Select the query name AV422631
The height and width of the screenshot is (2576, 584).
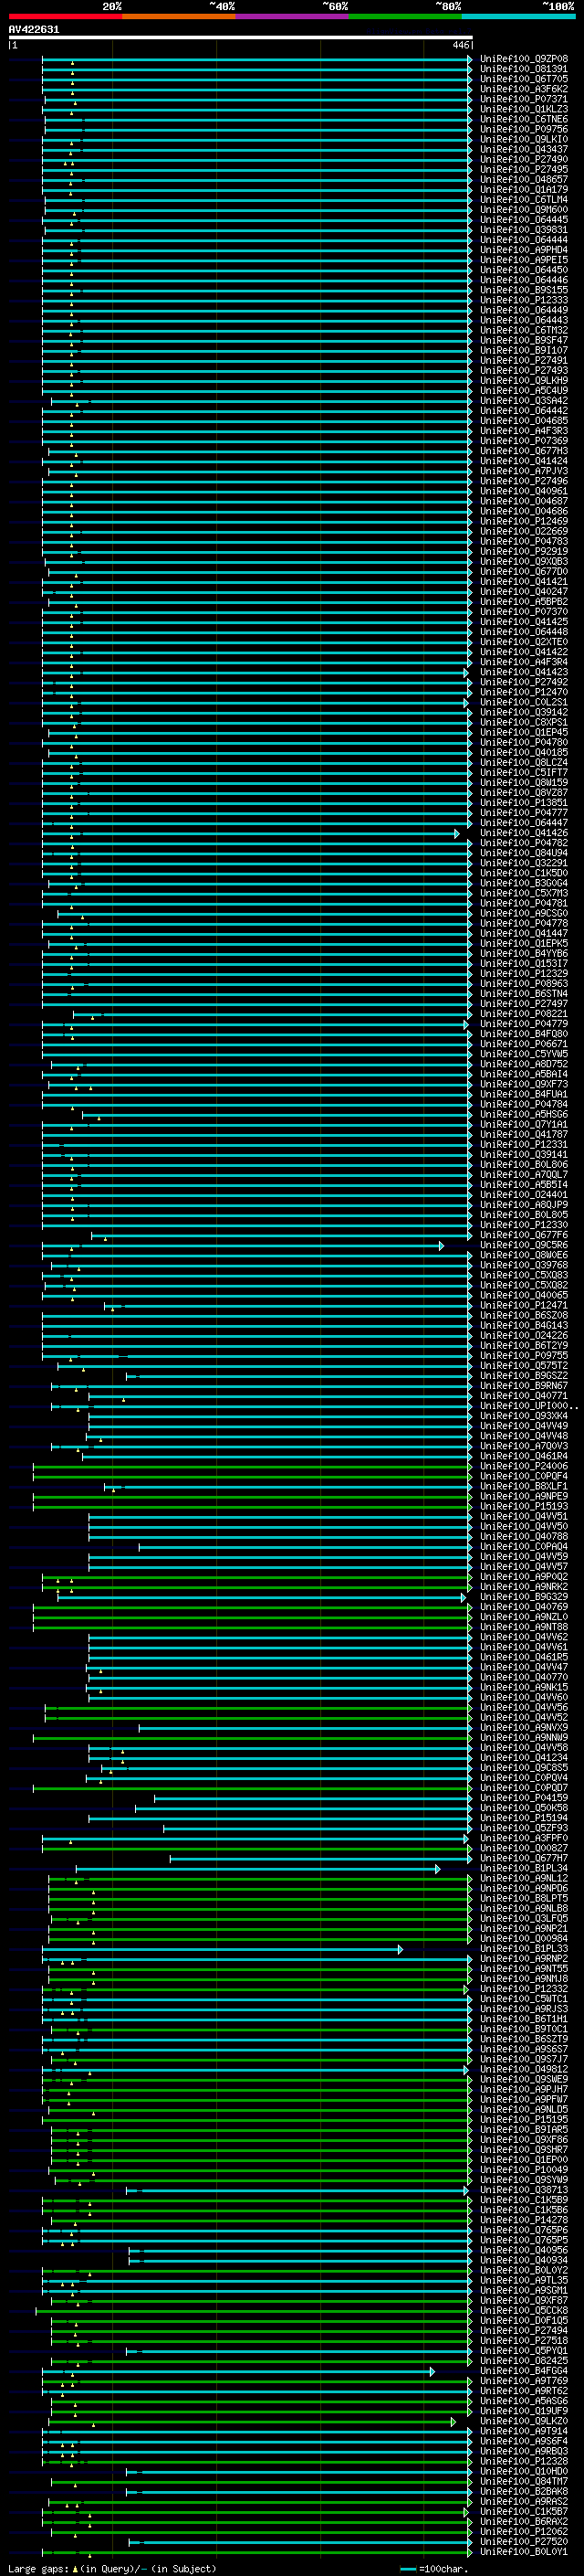34,30
